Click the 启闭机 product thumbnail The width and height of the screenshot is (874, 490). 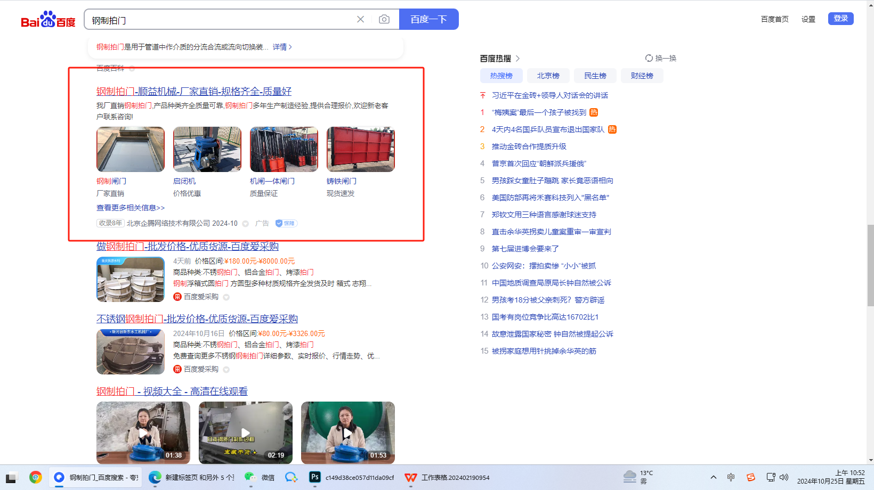pos(207,149)
